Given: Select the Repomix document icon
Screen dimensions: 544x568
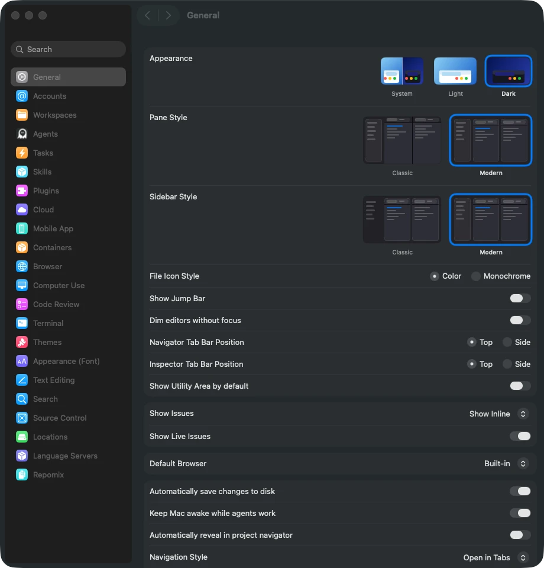Looking at the screenshot, I should 22,475.
